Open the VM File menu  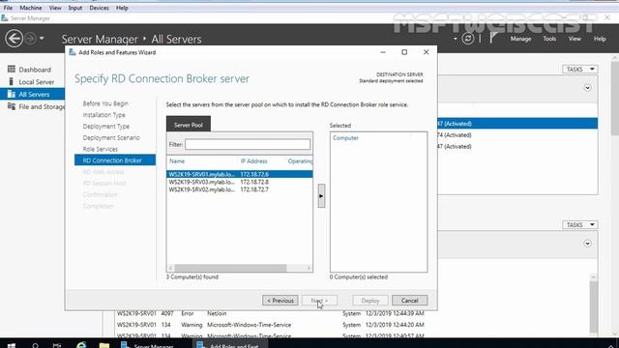8,8
